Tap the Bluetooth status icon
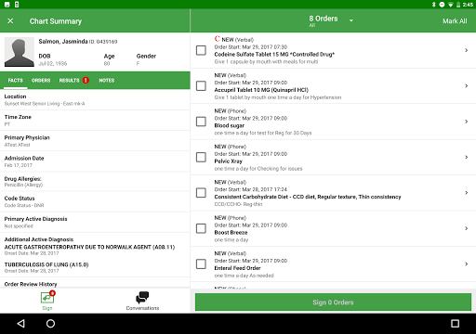Image resolution: width=476 pixels, height=334 pixels. click(434, 5)
